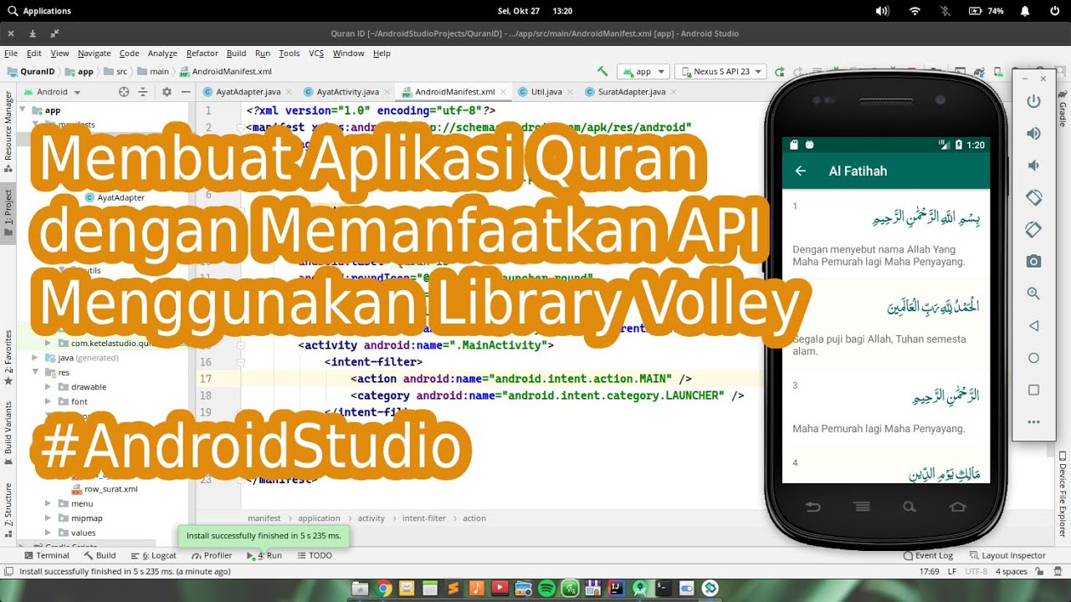
Task: Click the select-opened-file target icon in Project panel
Action: coord(124,92)
